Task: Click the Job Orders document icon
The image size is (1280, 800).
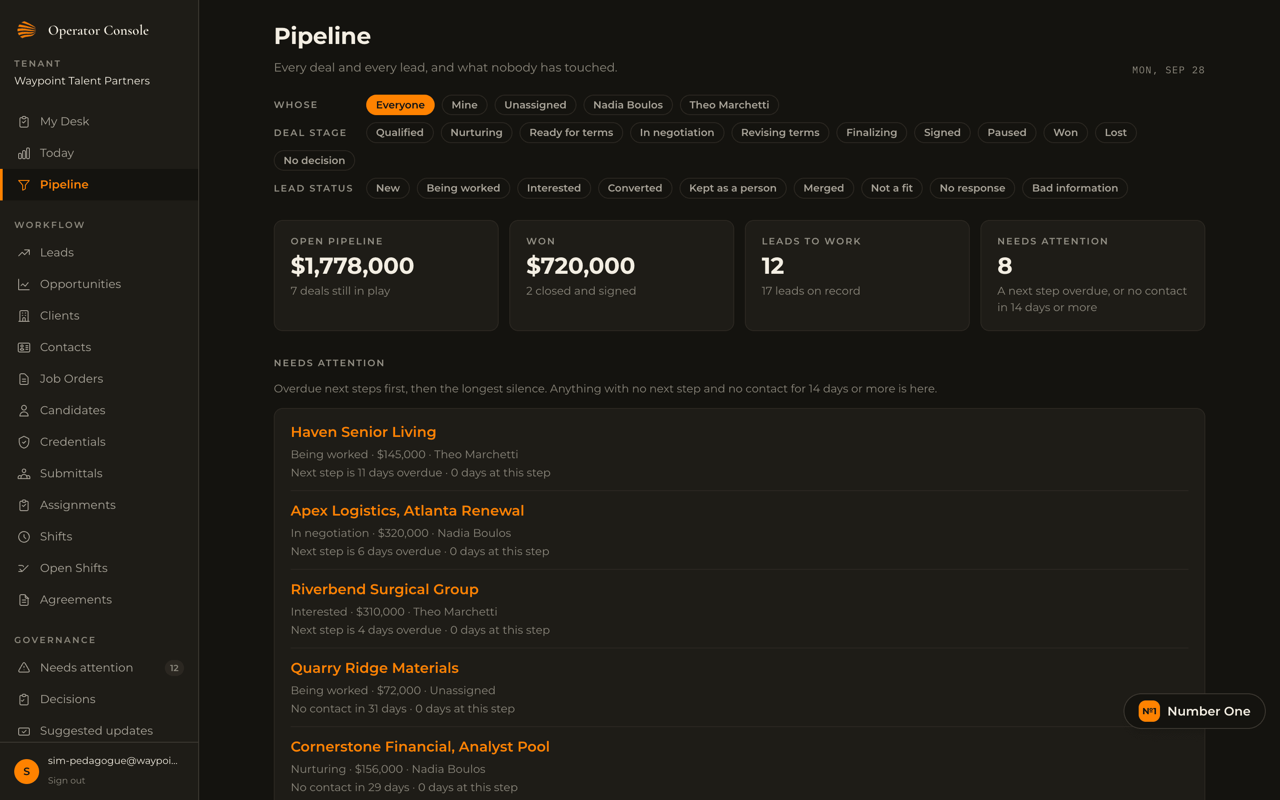Action: pyautogui.click(x=24, y=379)
